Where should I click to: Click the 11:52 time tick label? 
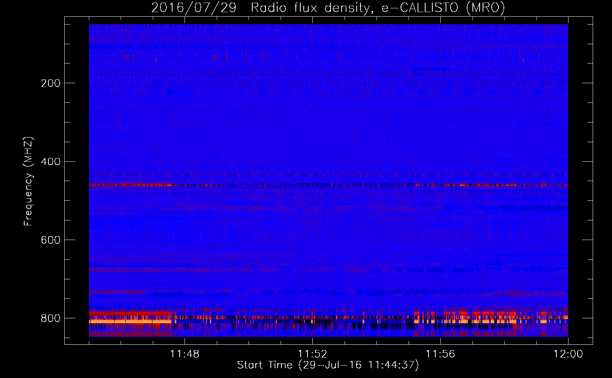coord(312,354)
